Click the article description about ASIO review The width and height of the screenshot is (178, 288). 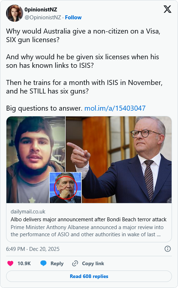point(87,231)
